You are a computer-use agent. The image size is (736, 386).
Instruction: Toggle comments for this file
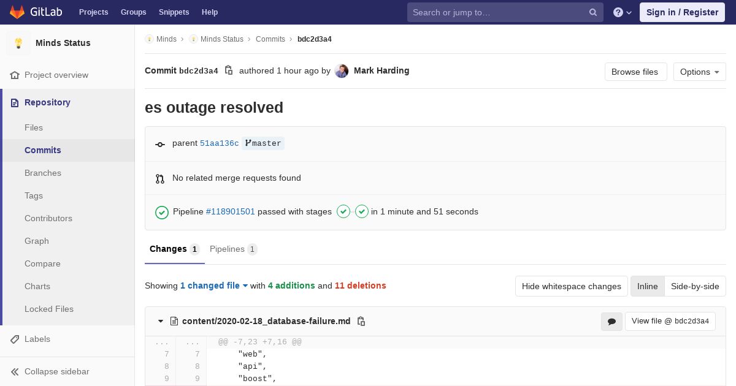coord(611,321)
